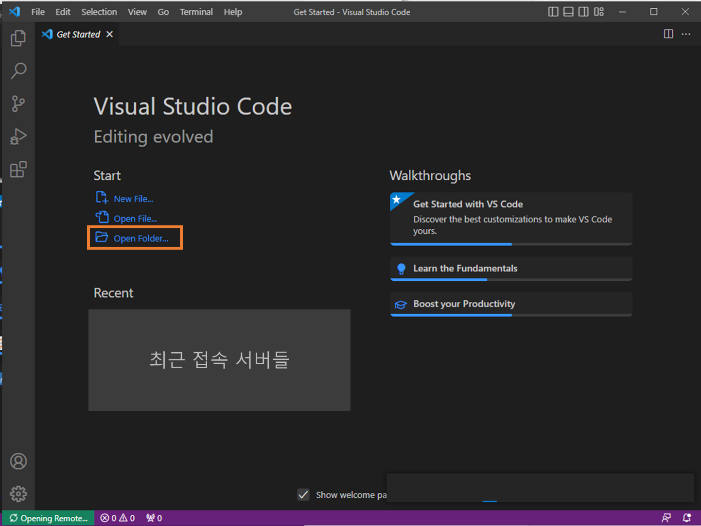Minimize the VS Code window

coord(622,12)
